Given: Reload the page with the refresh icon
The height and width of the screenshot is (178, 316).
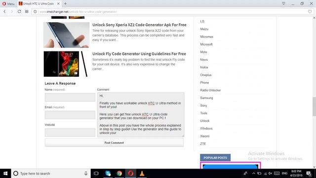Looking at the screenshot, I should coord(19,12).
